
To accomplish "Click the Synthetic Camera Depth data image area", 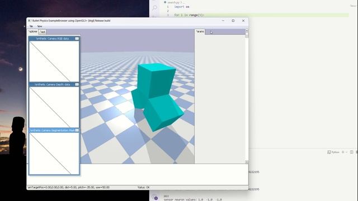I will pyautogui.click(x=54, y=107).
